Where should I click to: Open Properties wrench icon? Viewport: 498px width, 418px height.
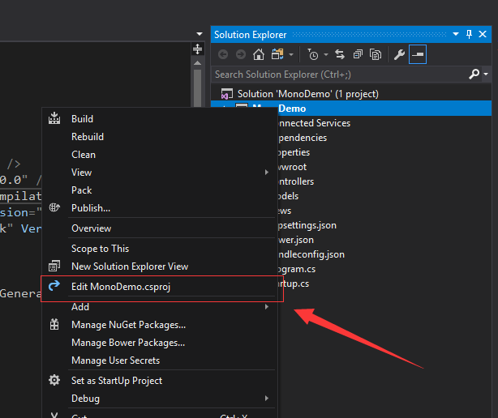pyautogui.click(x=399, y=54)
